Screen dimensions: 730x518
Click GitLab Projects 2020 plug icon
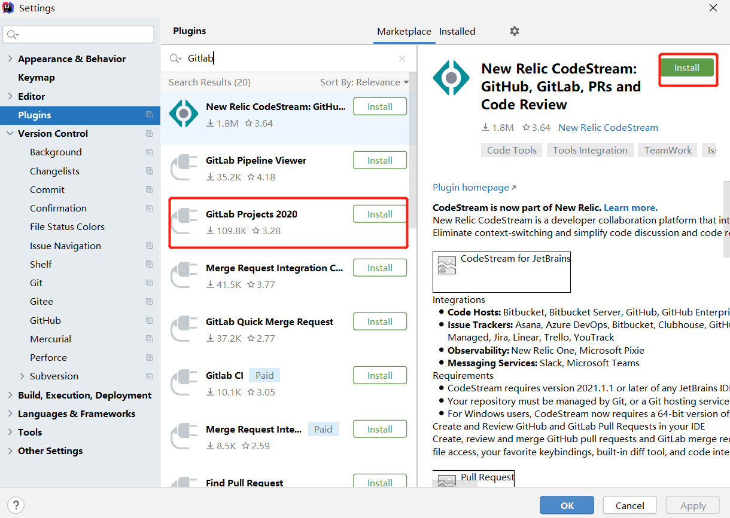(x=184, y=220)
